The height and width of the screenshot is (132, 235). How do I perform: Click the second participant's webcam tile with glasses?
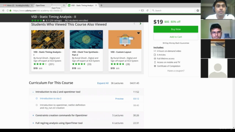pos(218,29)
